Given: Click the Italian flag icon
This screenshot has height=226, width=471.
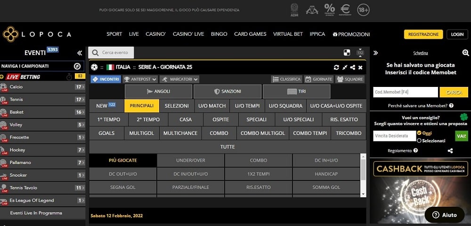Looking at the screenshot, I should [110, 67].
